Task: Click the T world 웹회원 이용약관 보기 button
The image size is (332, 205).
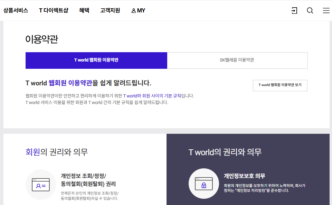Action: click(x=280, y=85)
